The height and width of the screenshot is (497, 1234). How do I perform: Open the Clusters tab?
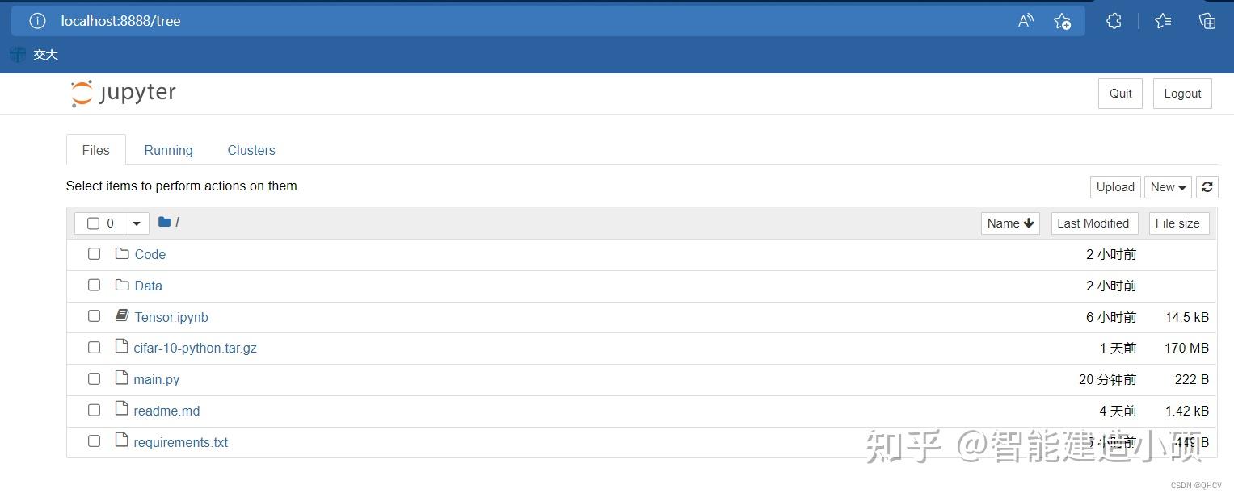[x=251, y=150]
